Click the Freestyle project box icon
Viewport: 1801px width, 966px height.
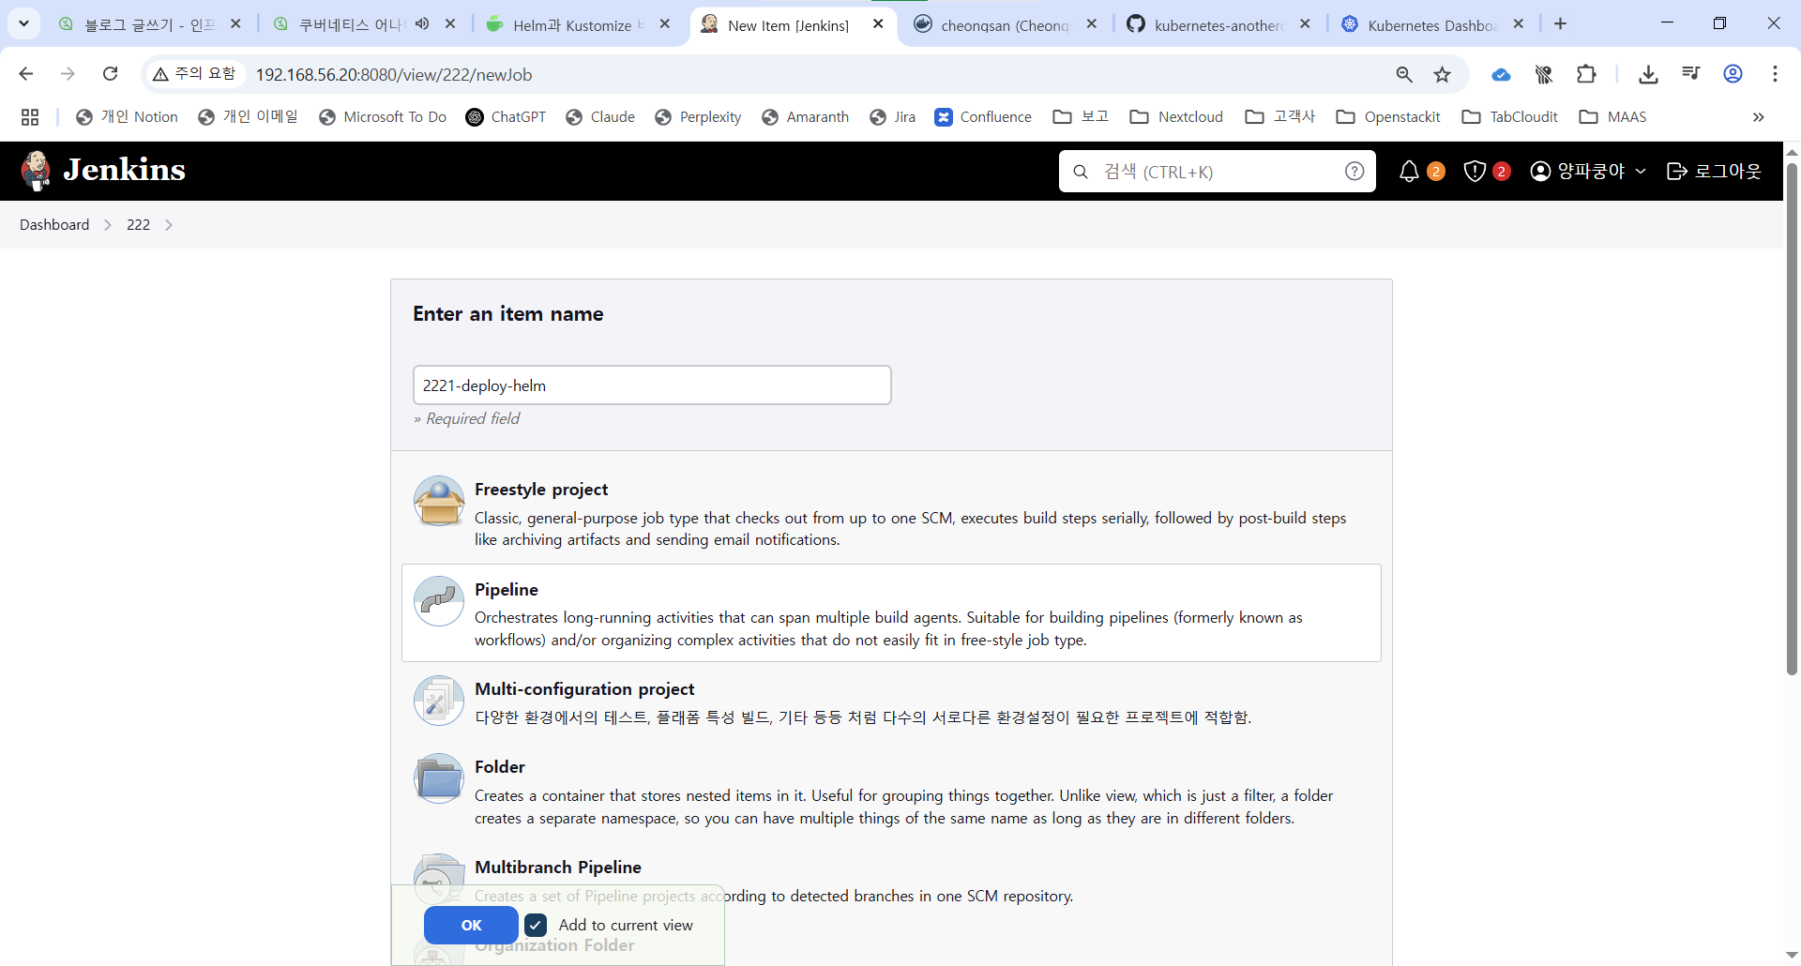pos(439,501)
